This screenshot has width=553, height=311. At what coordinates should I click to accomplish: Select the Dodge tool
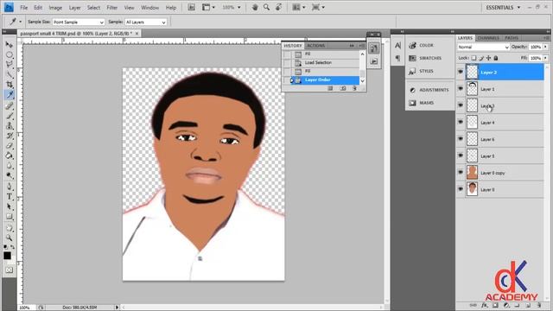[x=10, y=175]
